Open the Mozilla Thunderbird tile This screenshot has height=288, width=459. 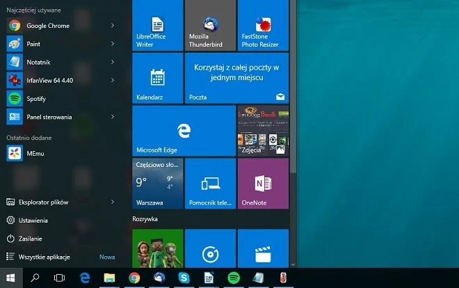pyautogui.click(x=211, y=26)
